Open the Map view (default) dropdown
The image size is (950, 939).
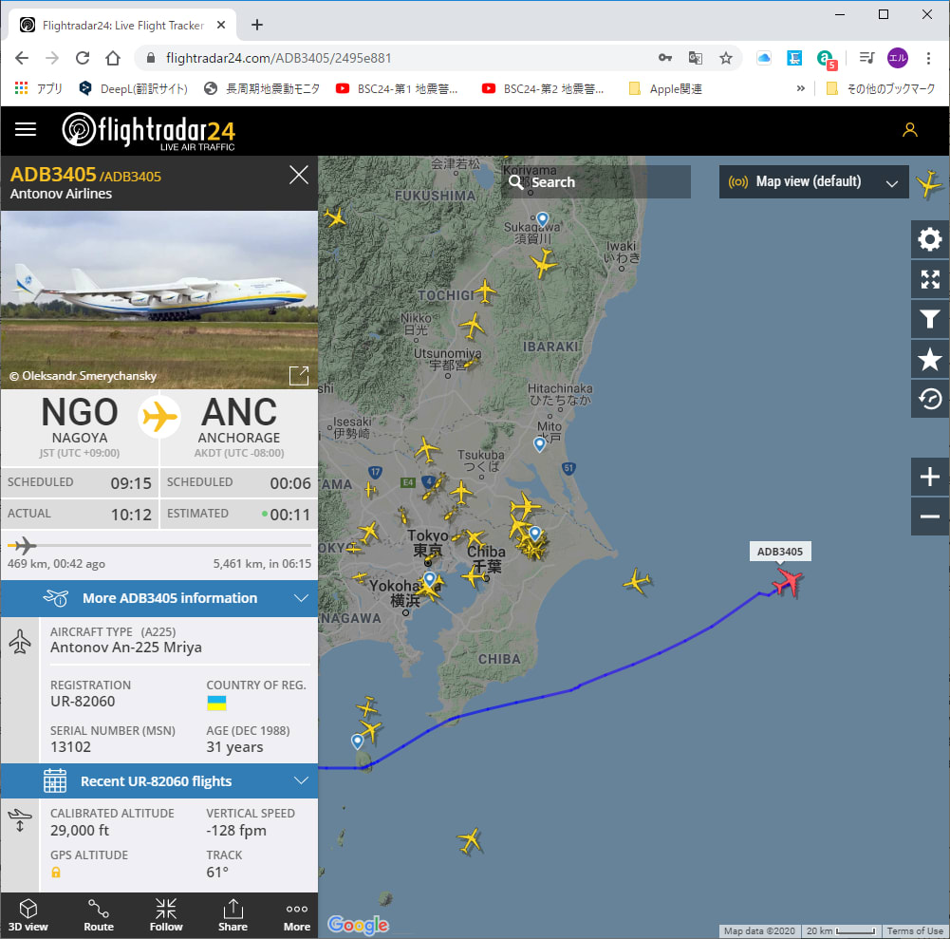[x=813, y=182]
